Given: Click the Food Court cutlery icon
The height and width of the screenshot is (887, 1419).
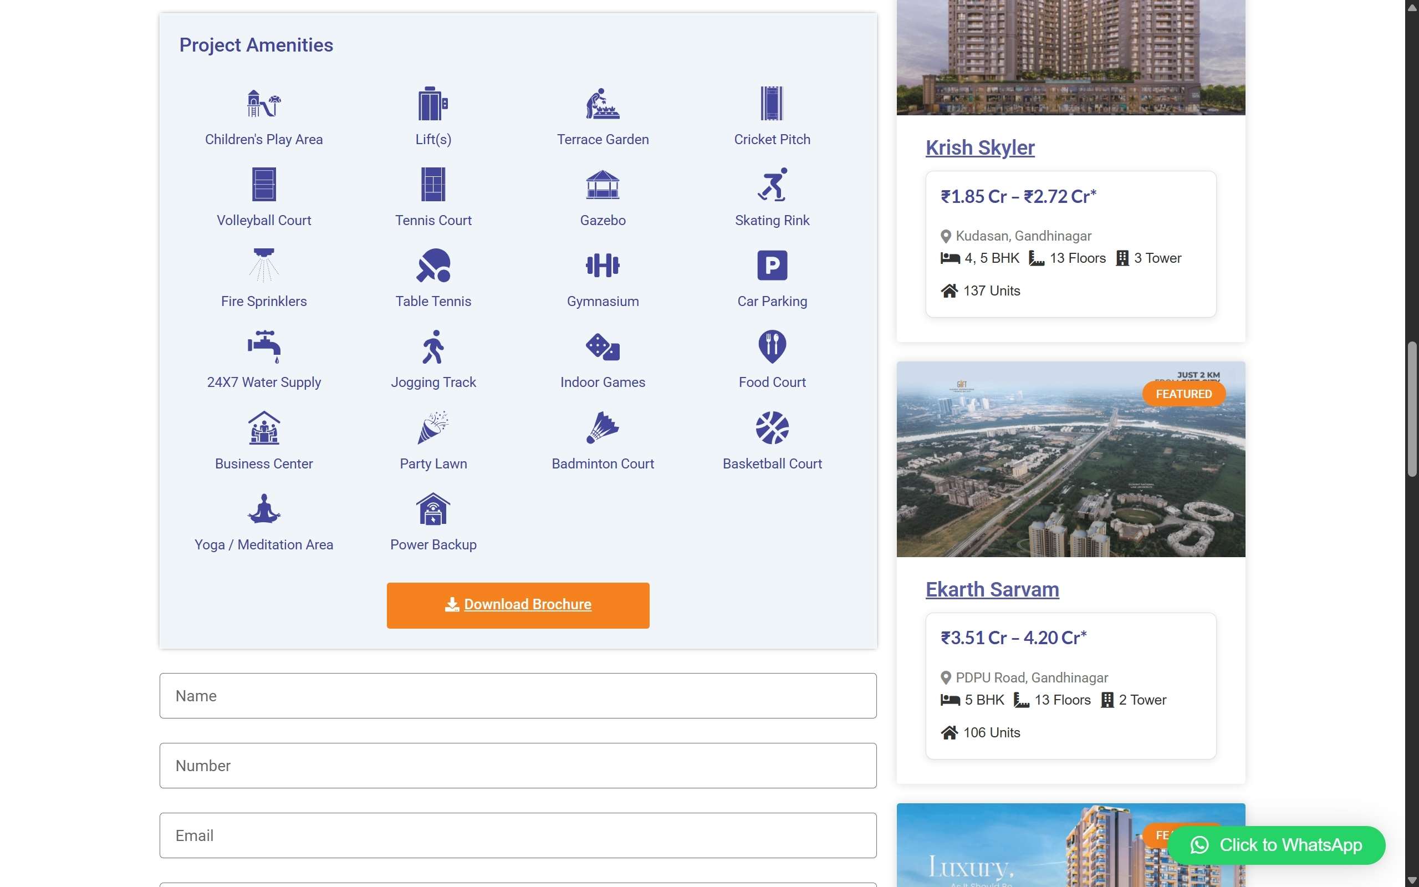Looking at the screenshot, I should pyautogui.click(x=772, y=346).
